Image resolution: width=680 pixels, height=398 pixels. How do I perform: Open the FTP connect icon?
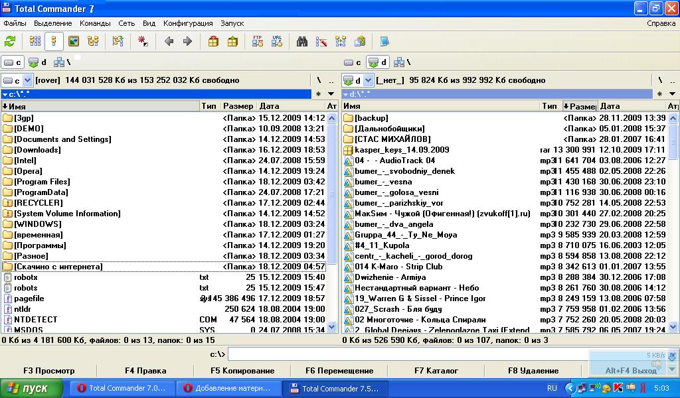pyautogui.click(x=257, y=41)
